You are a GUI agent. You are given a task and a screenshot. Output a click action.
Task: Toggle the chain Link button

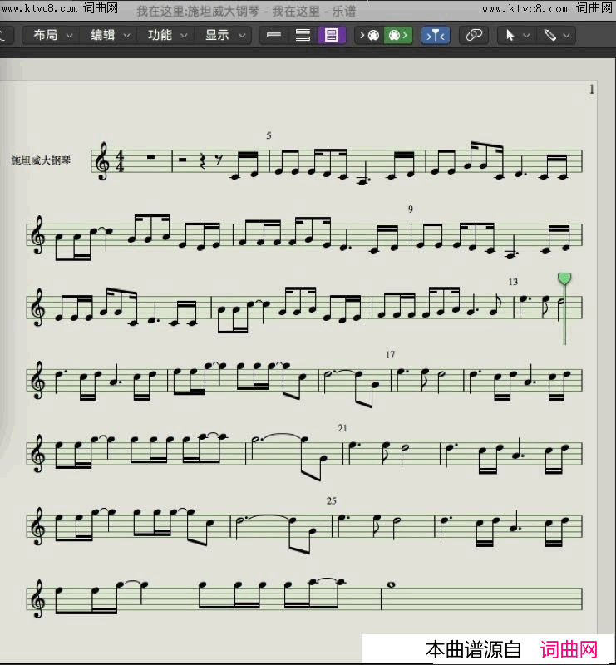pos(474,35)
